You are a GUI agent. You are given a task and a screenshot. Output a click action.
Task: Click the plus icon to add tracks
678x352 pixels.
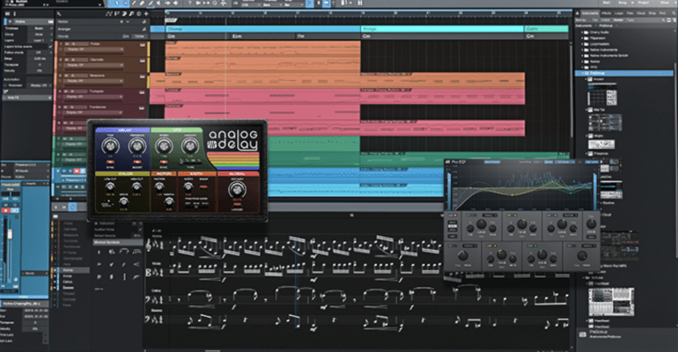(146, 14)
